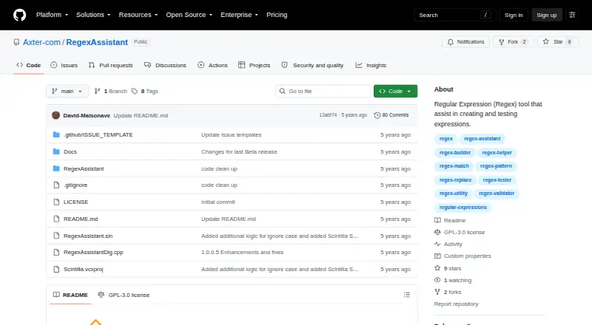
Task: Open the Discussions tab
Action: click(x=165, y=65)
